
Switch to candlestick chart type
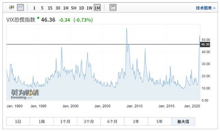(x=12, y=8)
